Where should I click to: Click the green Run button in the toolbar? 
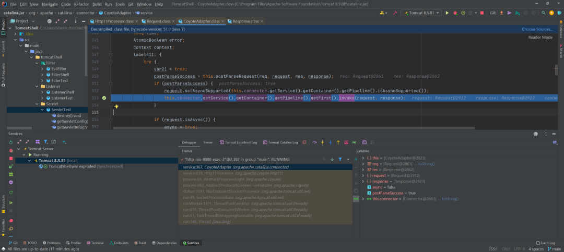coord(447,13)
